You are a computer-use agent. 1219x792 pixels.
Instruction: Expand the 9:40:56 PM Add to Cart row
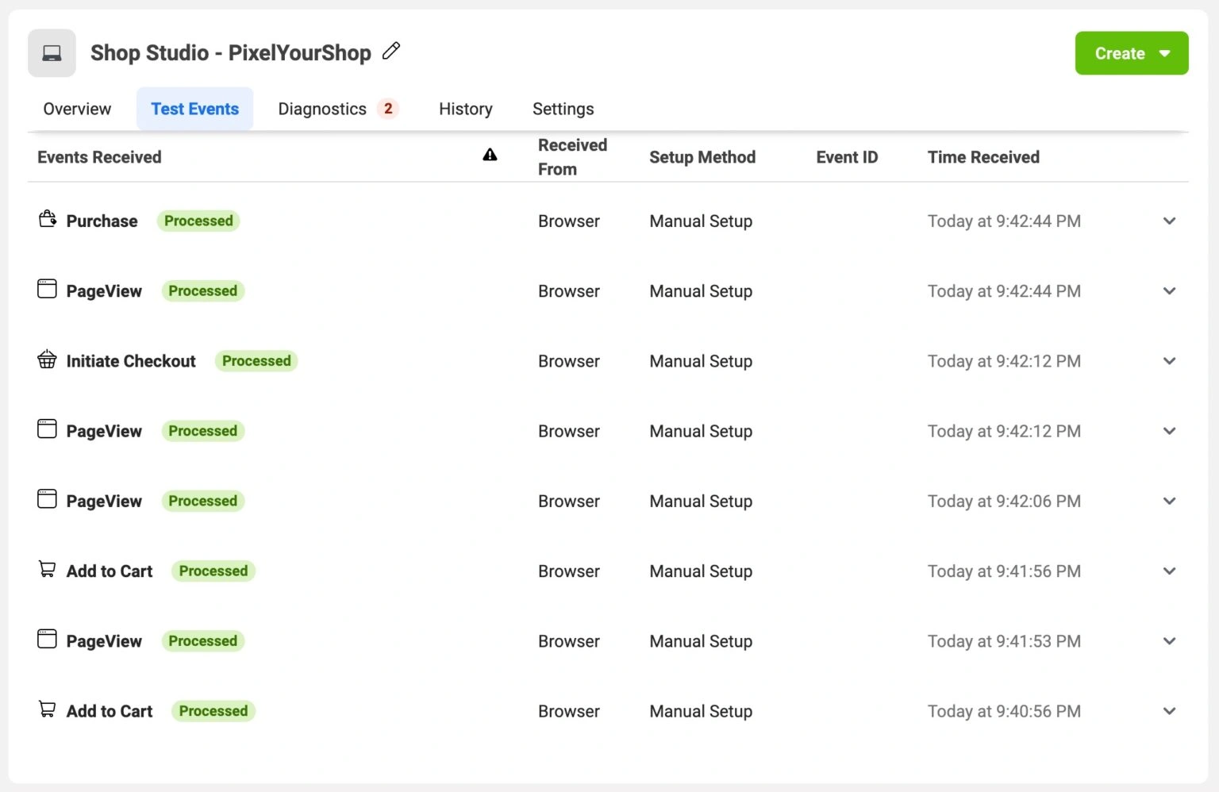pos(1169,711)
